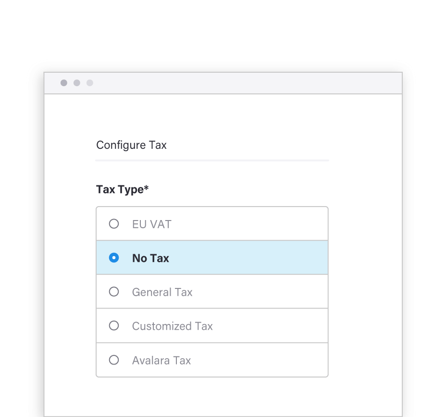Screen dimensions: 446x417
Task: Click the required asterisk after Tax Type
Action: click(146, 187)
